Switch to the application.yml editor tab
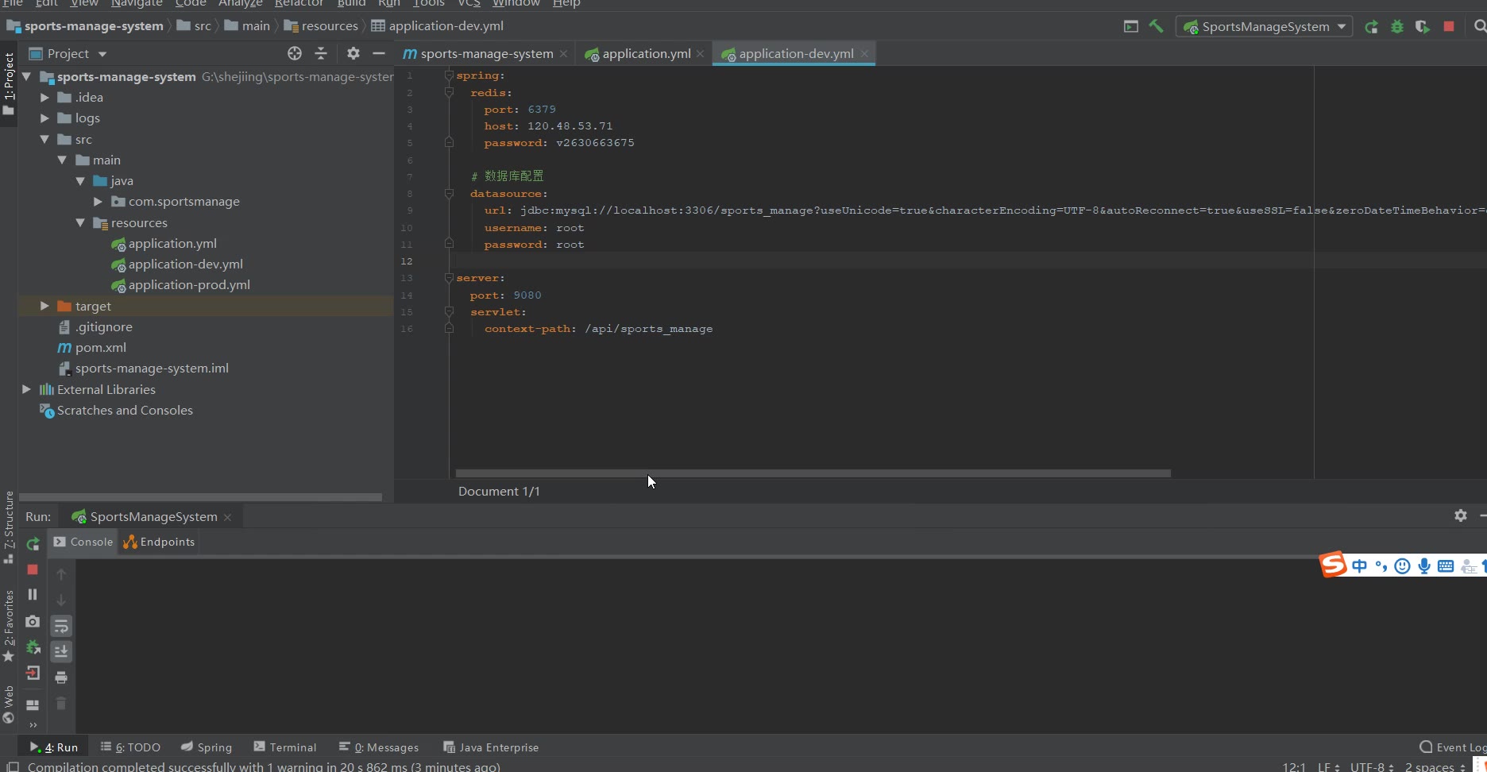 (x=645, y=54)
